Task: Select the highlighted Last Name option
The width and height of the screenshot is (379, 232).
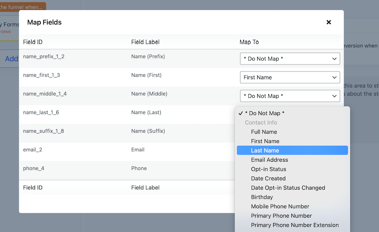Action: click(265, 151)
